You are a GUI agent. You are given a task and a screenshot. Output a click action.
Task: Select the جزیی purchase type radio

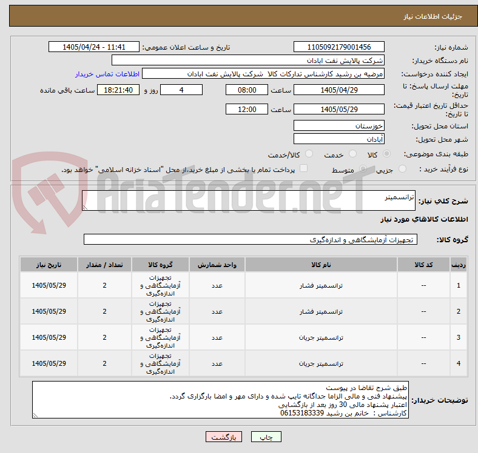(x=402, y=168)
